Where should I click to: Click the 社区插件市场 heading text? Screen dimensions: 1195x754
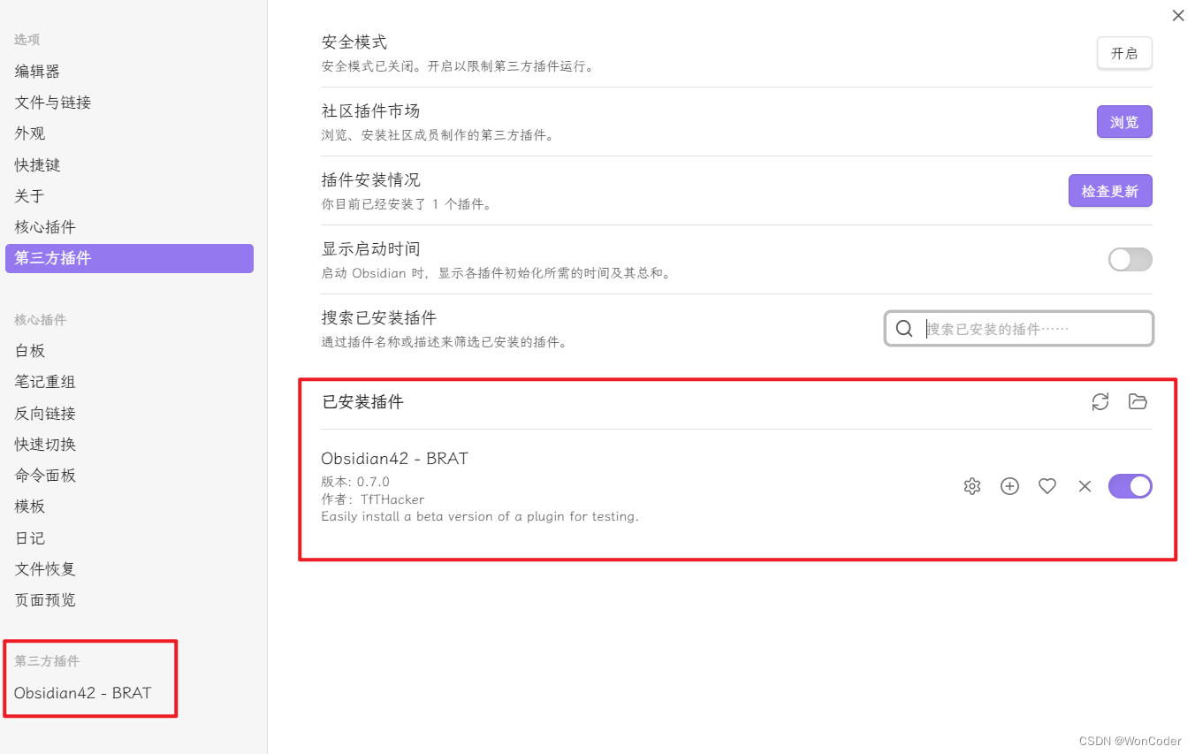[370, 111]
